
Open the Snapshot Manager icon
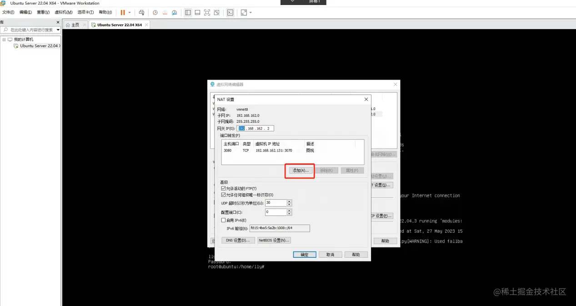click(174, 13)
